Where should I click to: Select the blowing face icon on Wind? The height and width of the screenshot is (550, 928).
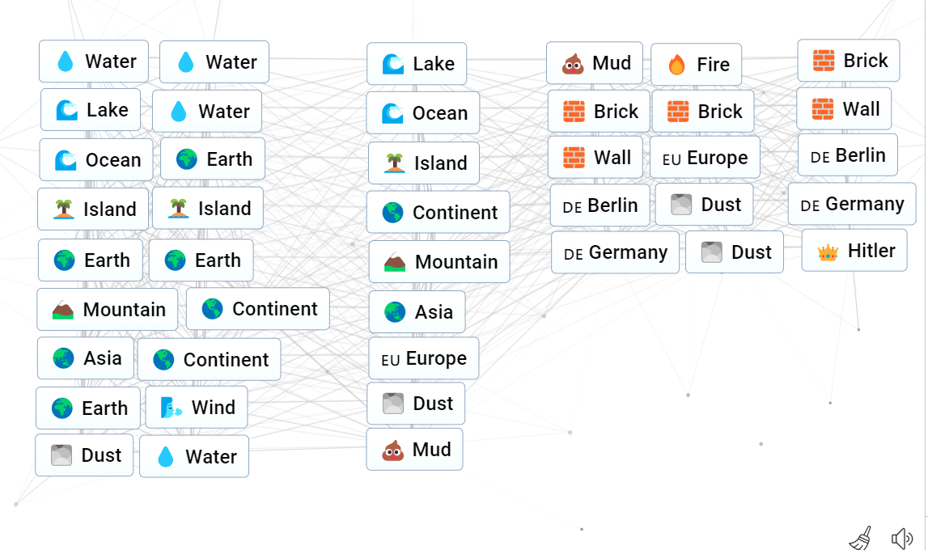click(171, 408)
